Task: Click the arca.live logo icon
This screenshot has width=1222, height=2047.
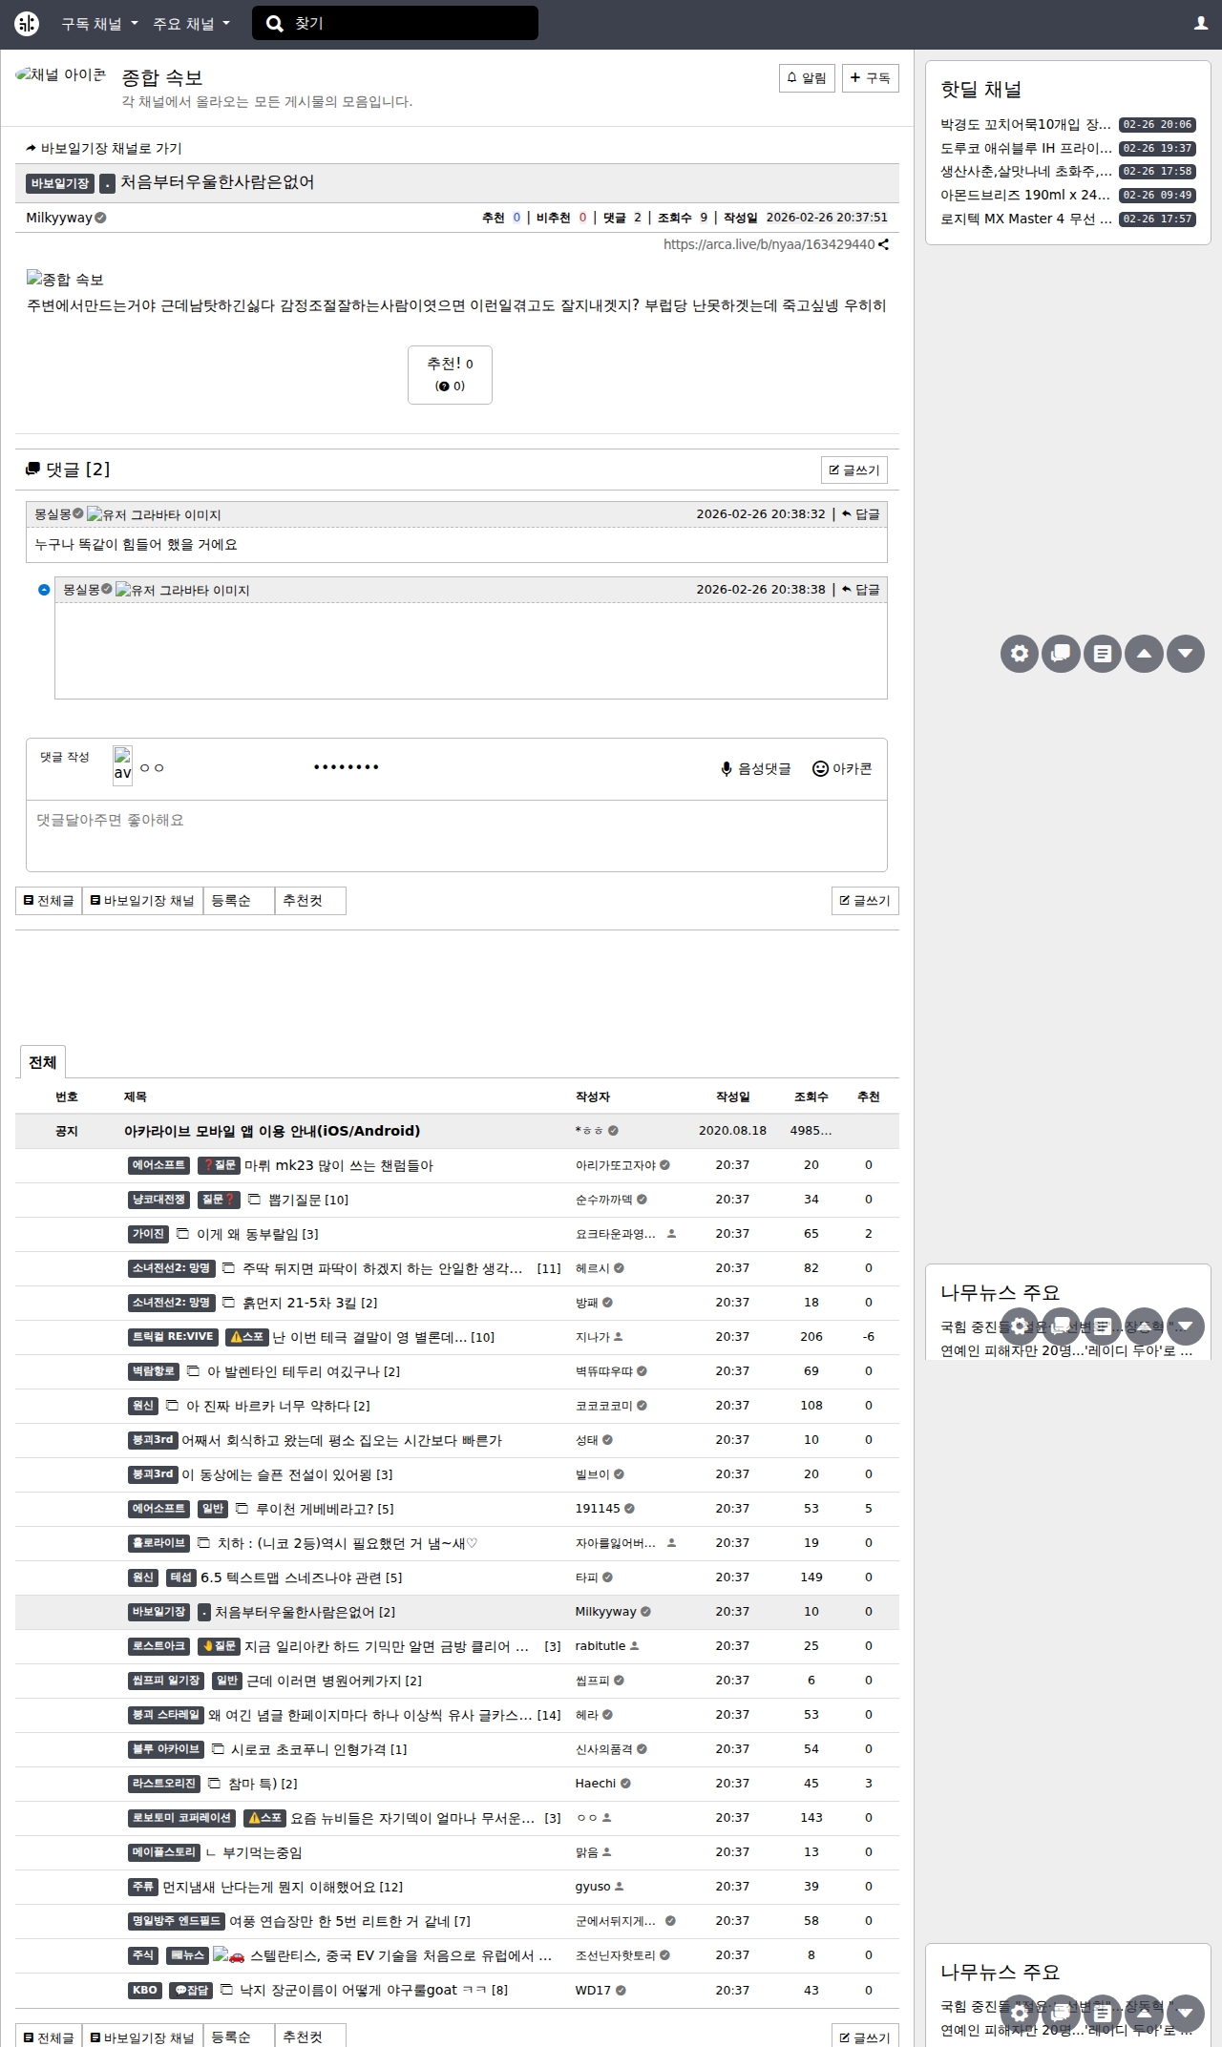Action: [27, 24]
